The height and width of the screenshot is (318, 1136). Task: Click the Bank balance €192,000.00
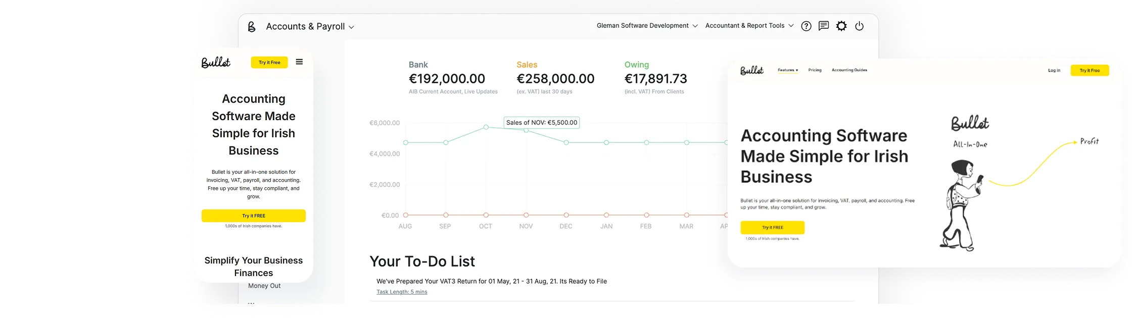click(447, 79)
